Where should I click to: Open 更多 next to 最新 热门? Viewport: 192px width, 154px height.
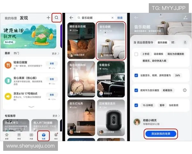click(x=55, y=54)
